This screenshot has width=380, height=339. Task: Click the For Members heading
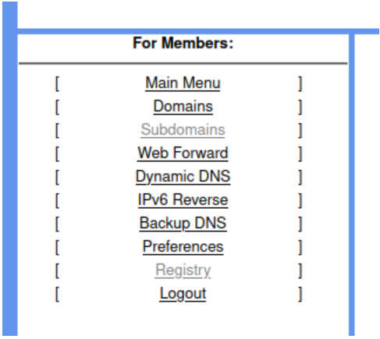(183, 43)
